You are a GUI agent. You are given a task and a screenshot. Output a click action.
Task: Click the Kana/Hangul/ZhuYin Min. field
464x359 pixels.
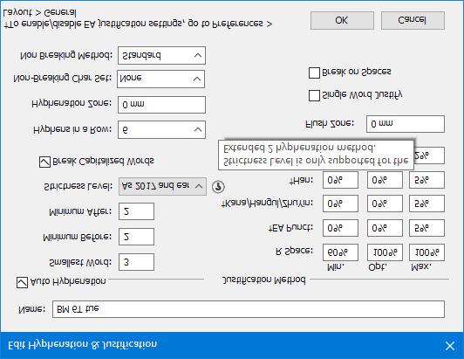340,204
